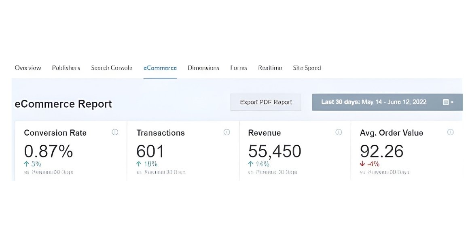This screenshot has width=470, height=244.
Task: Select the eCommerce tab
Action: [x=160, y=68]
